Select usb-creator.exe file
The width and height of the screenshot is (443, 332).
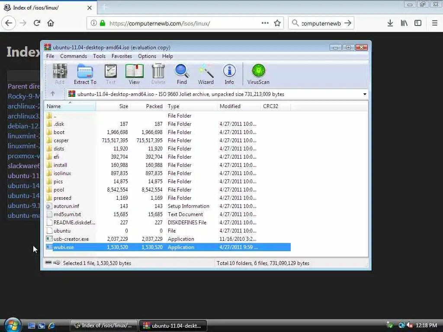[x=168, y=239]
